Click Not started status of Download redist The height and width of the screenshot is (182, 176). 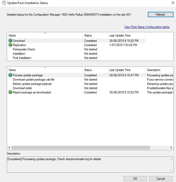(x=91, y=88)
